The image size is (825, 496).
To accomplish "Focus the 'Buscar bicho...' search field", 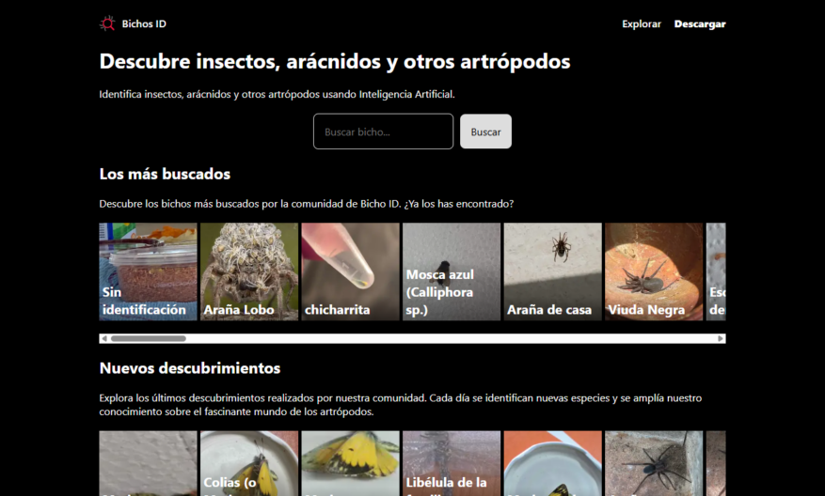I will click(383, 132).
